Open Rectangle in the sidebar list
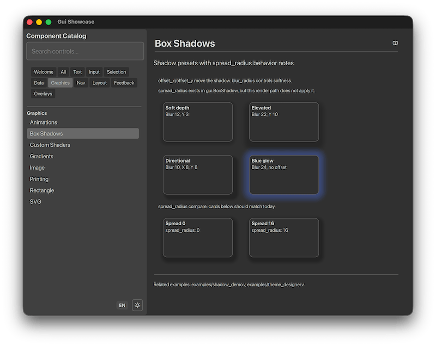The image size is (436, 346). [x=83, y=190]
